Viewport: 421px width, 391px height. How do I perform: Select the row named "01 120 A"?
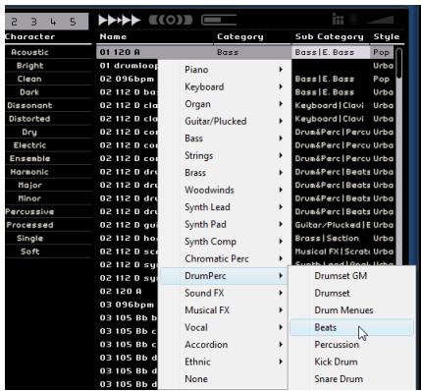click(245, 52)
